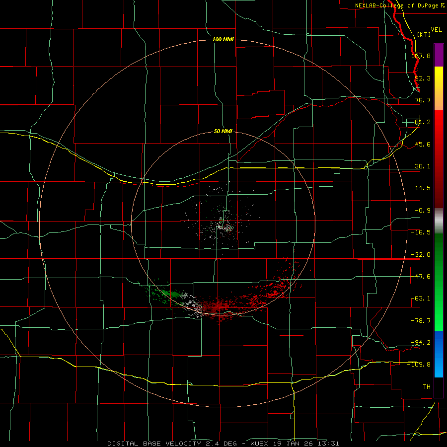Select the -63.1 scale value
The width and height of the screenshot is (447, 447).
421,298
